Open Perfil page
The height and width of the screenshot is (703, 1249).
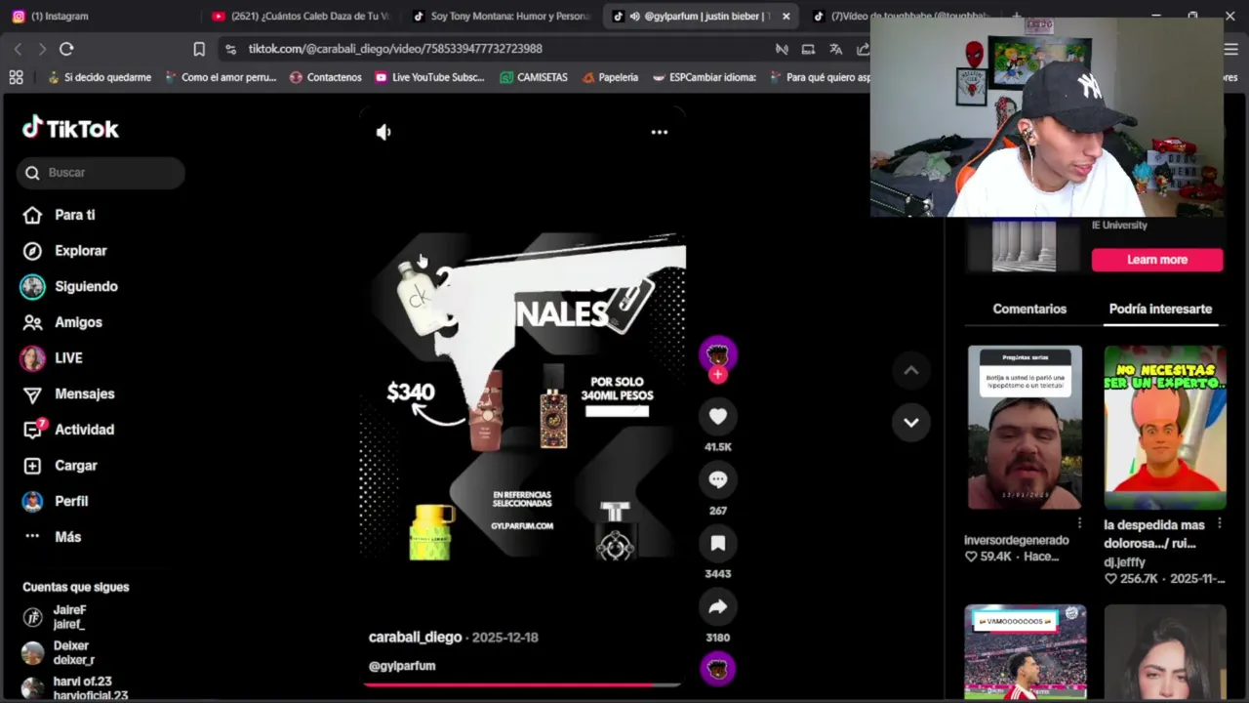coord(57,501)
